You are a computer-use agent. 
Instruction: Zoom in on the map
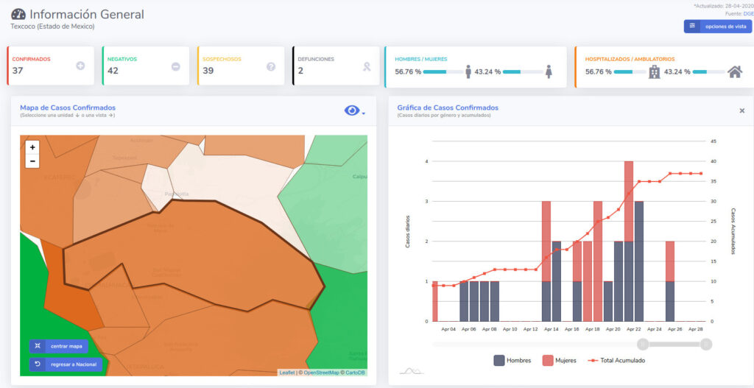32,147
